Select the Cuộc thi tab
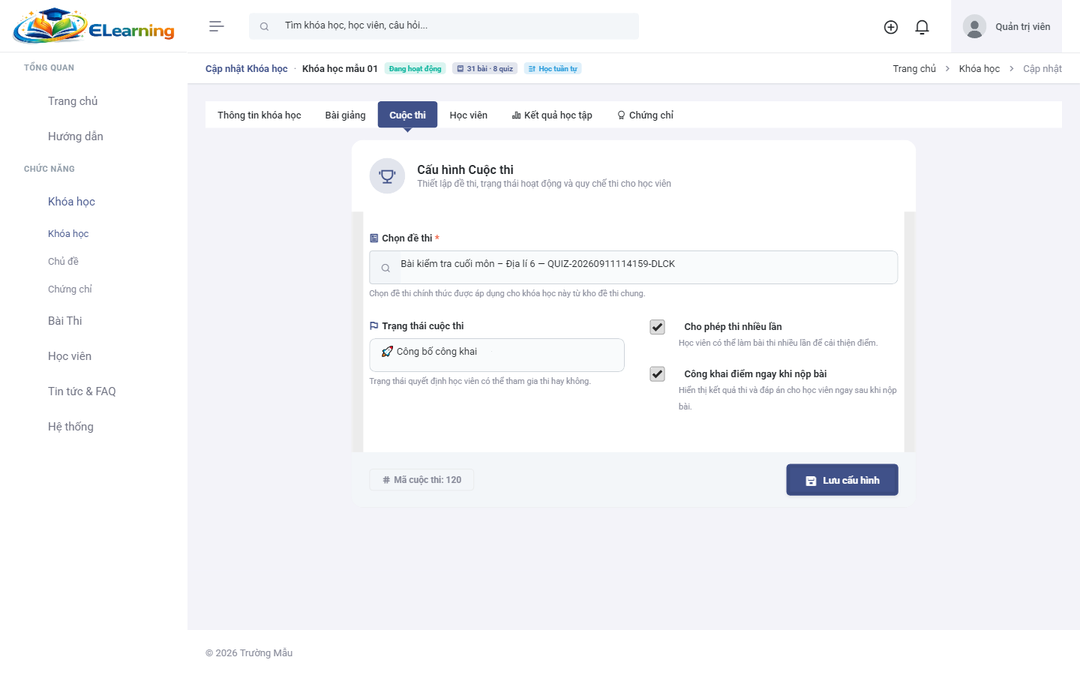Screen dimensions: 1080x675 point(407,115)
